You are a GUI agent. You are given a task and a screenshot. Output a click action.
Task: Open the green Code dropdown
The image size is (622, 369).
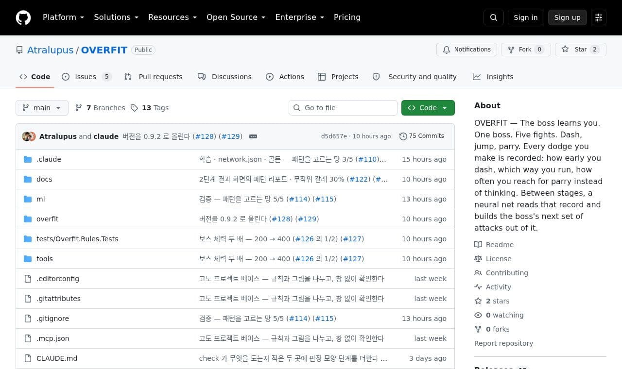coord(428,108)
